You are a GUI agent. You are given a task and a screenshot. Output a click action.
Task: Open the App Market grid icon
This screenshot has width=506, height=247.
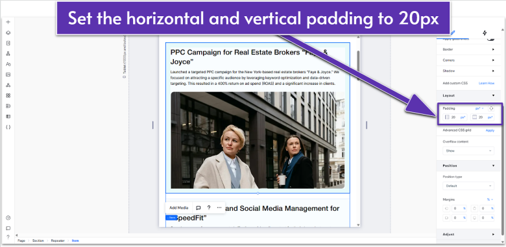tap(8, 95)
